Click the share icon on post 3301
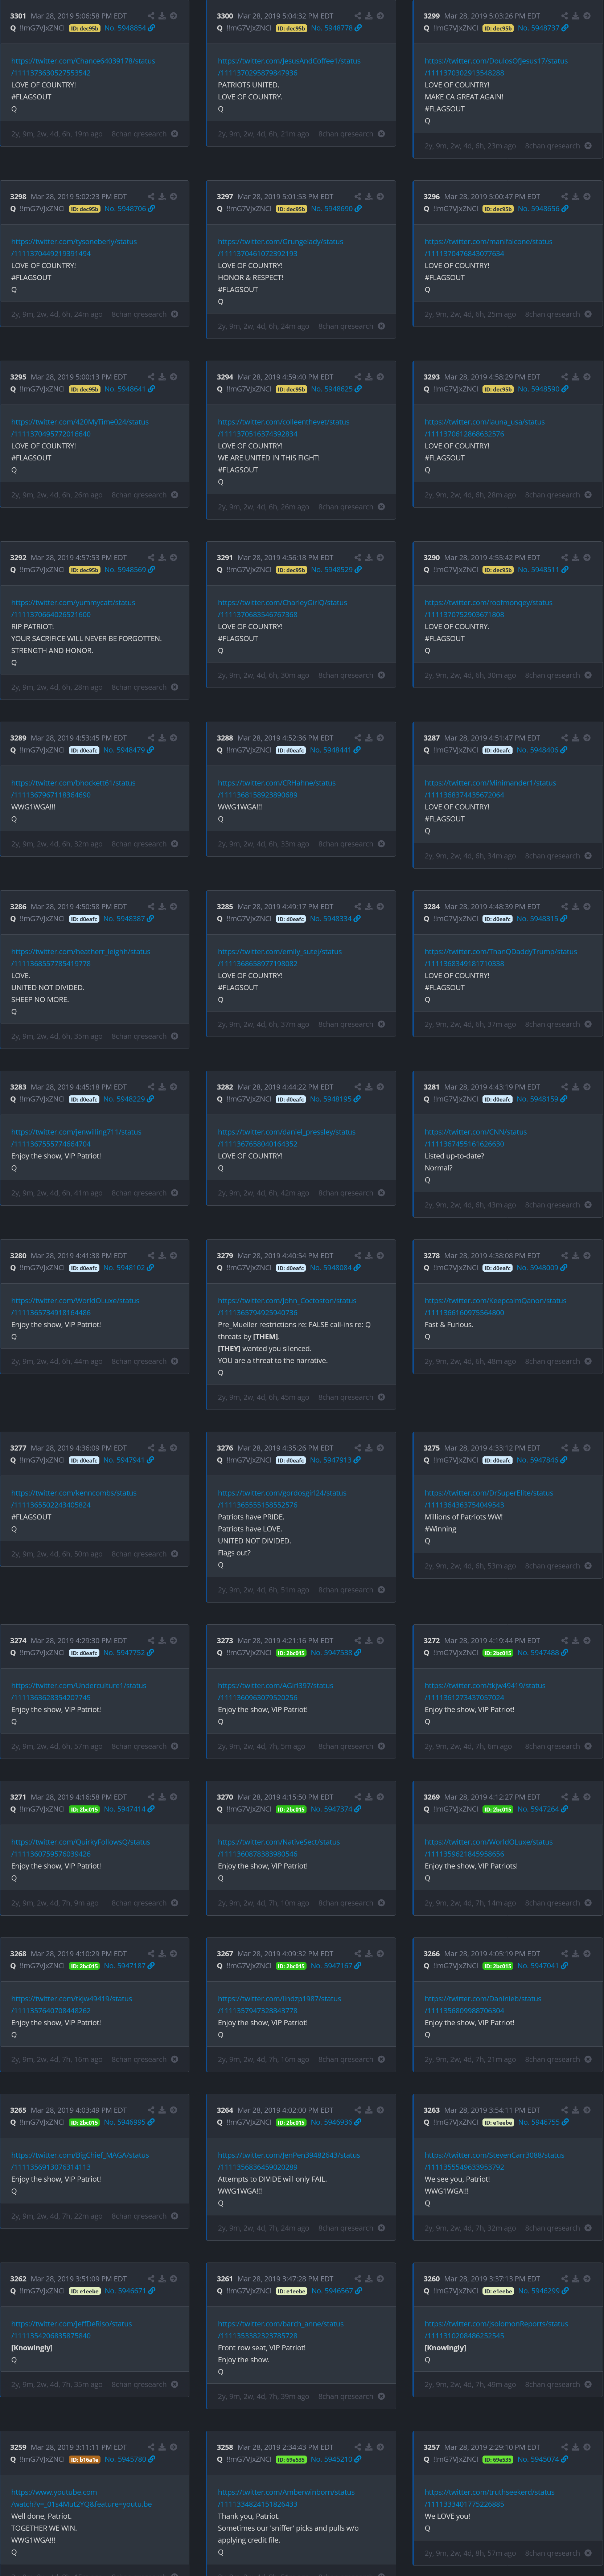Viewport: 604px width, 2576px height. [x=151, y=16]
